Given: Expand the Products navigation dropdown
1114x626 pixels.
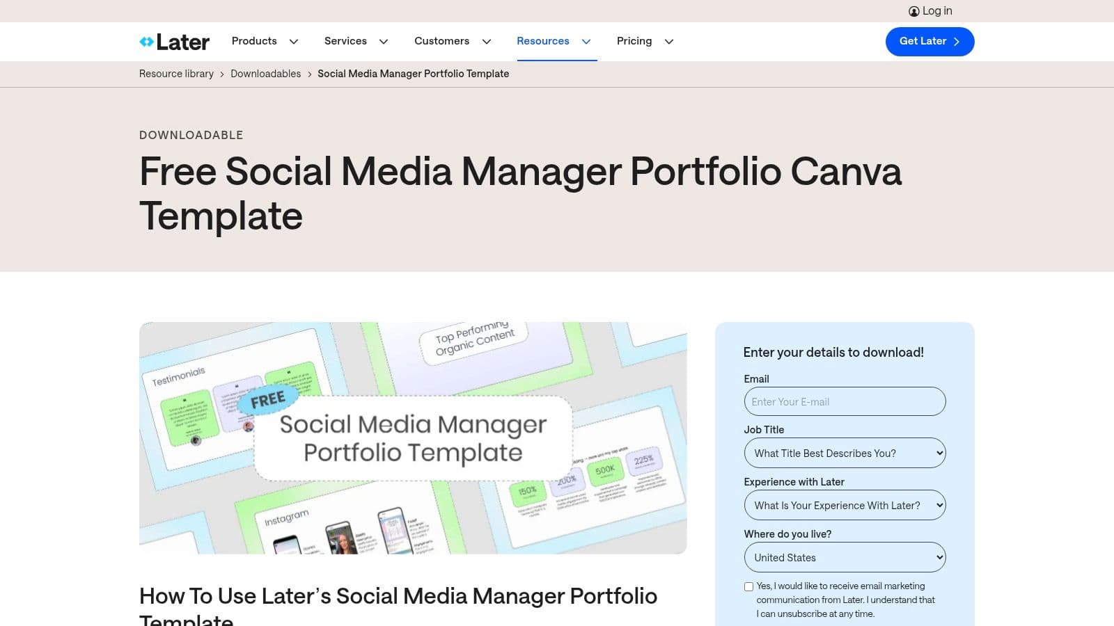Looking at the screenshot, I should click(x=295, y=42).
